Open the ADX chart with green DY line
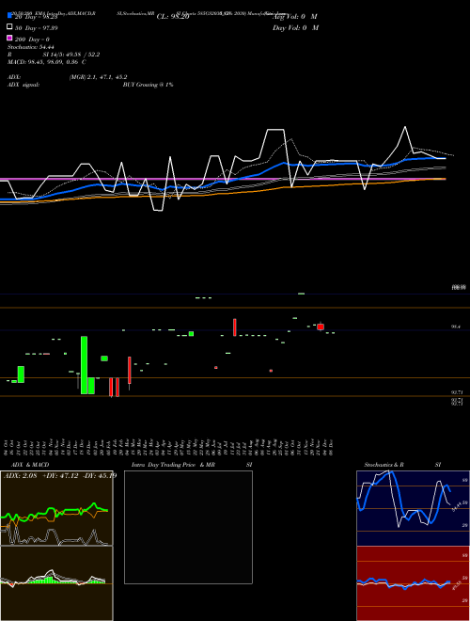Viewport: 470px width, 621px height. point(56,508)
